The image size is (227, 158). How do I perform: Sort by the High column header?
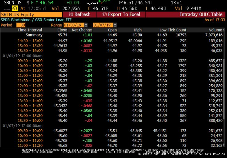137,30
